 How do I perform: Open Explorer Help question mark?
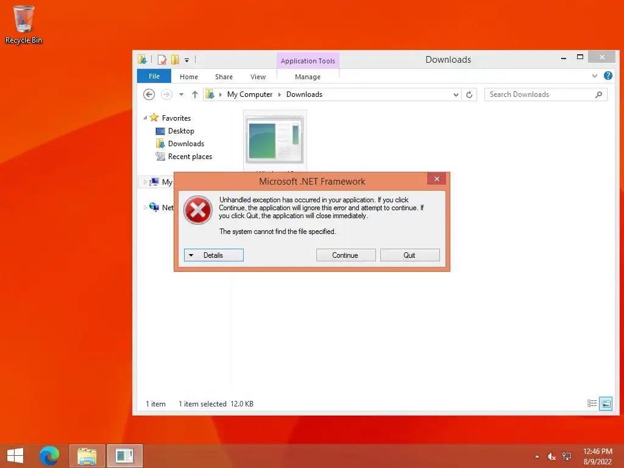coord(608,76)
